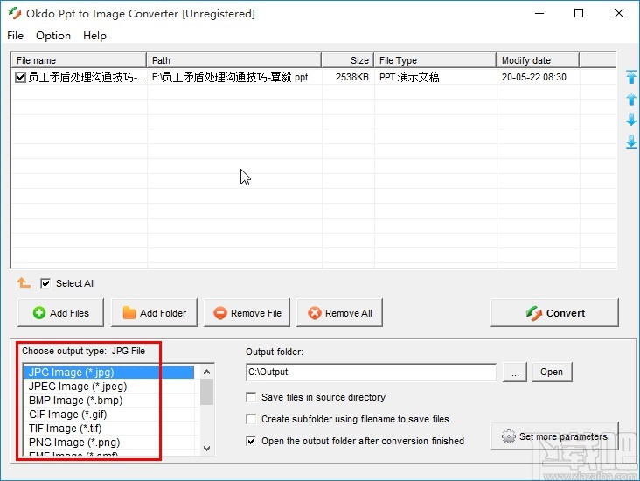Image resolution: width=640 pixels, height=481 pixels.
Task: Select PNG Image (*.png) output type
Action: (x=108, y=443)
